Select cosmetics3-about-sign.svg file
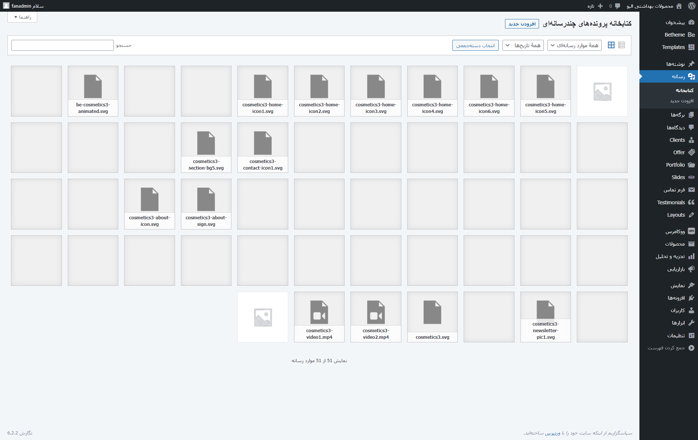Image resolution: width=698 pixels, height=440 pixels. point(206,204)
